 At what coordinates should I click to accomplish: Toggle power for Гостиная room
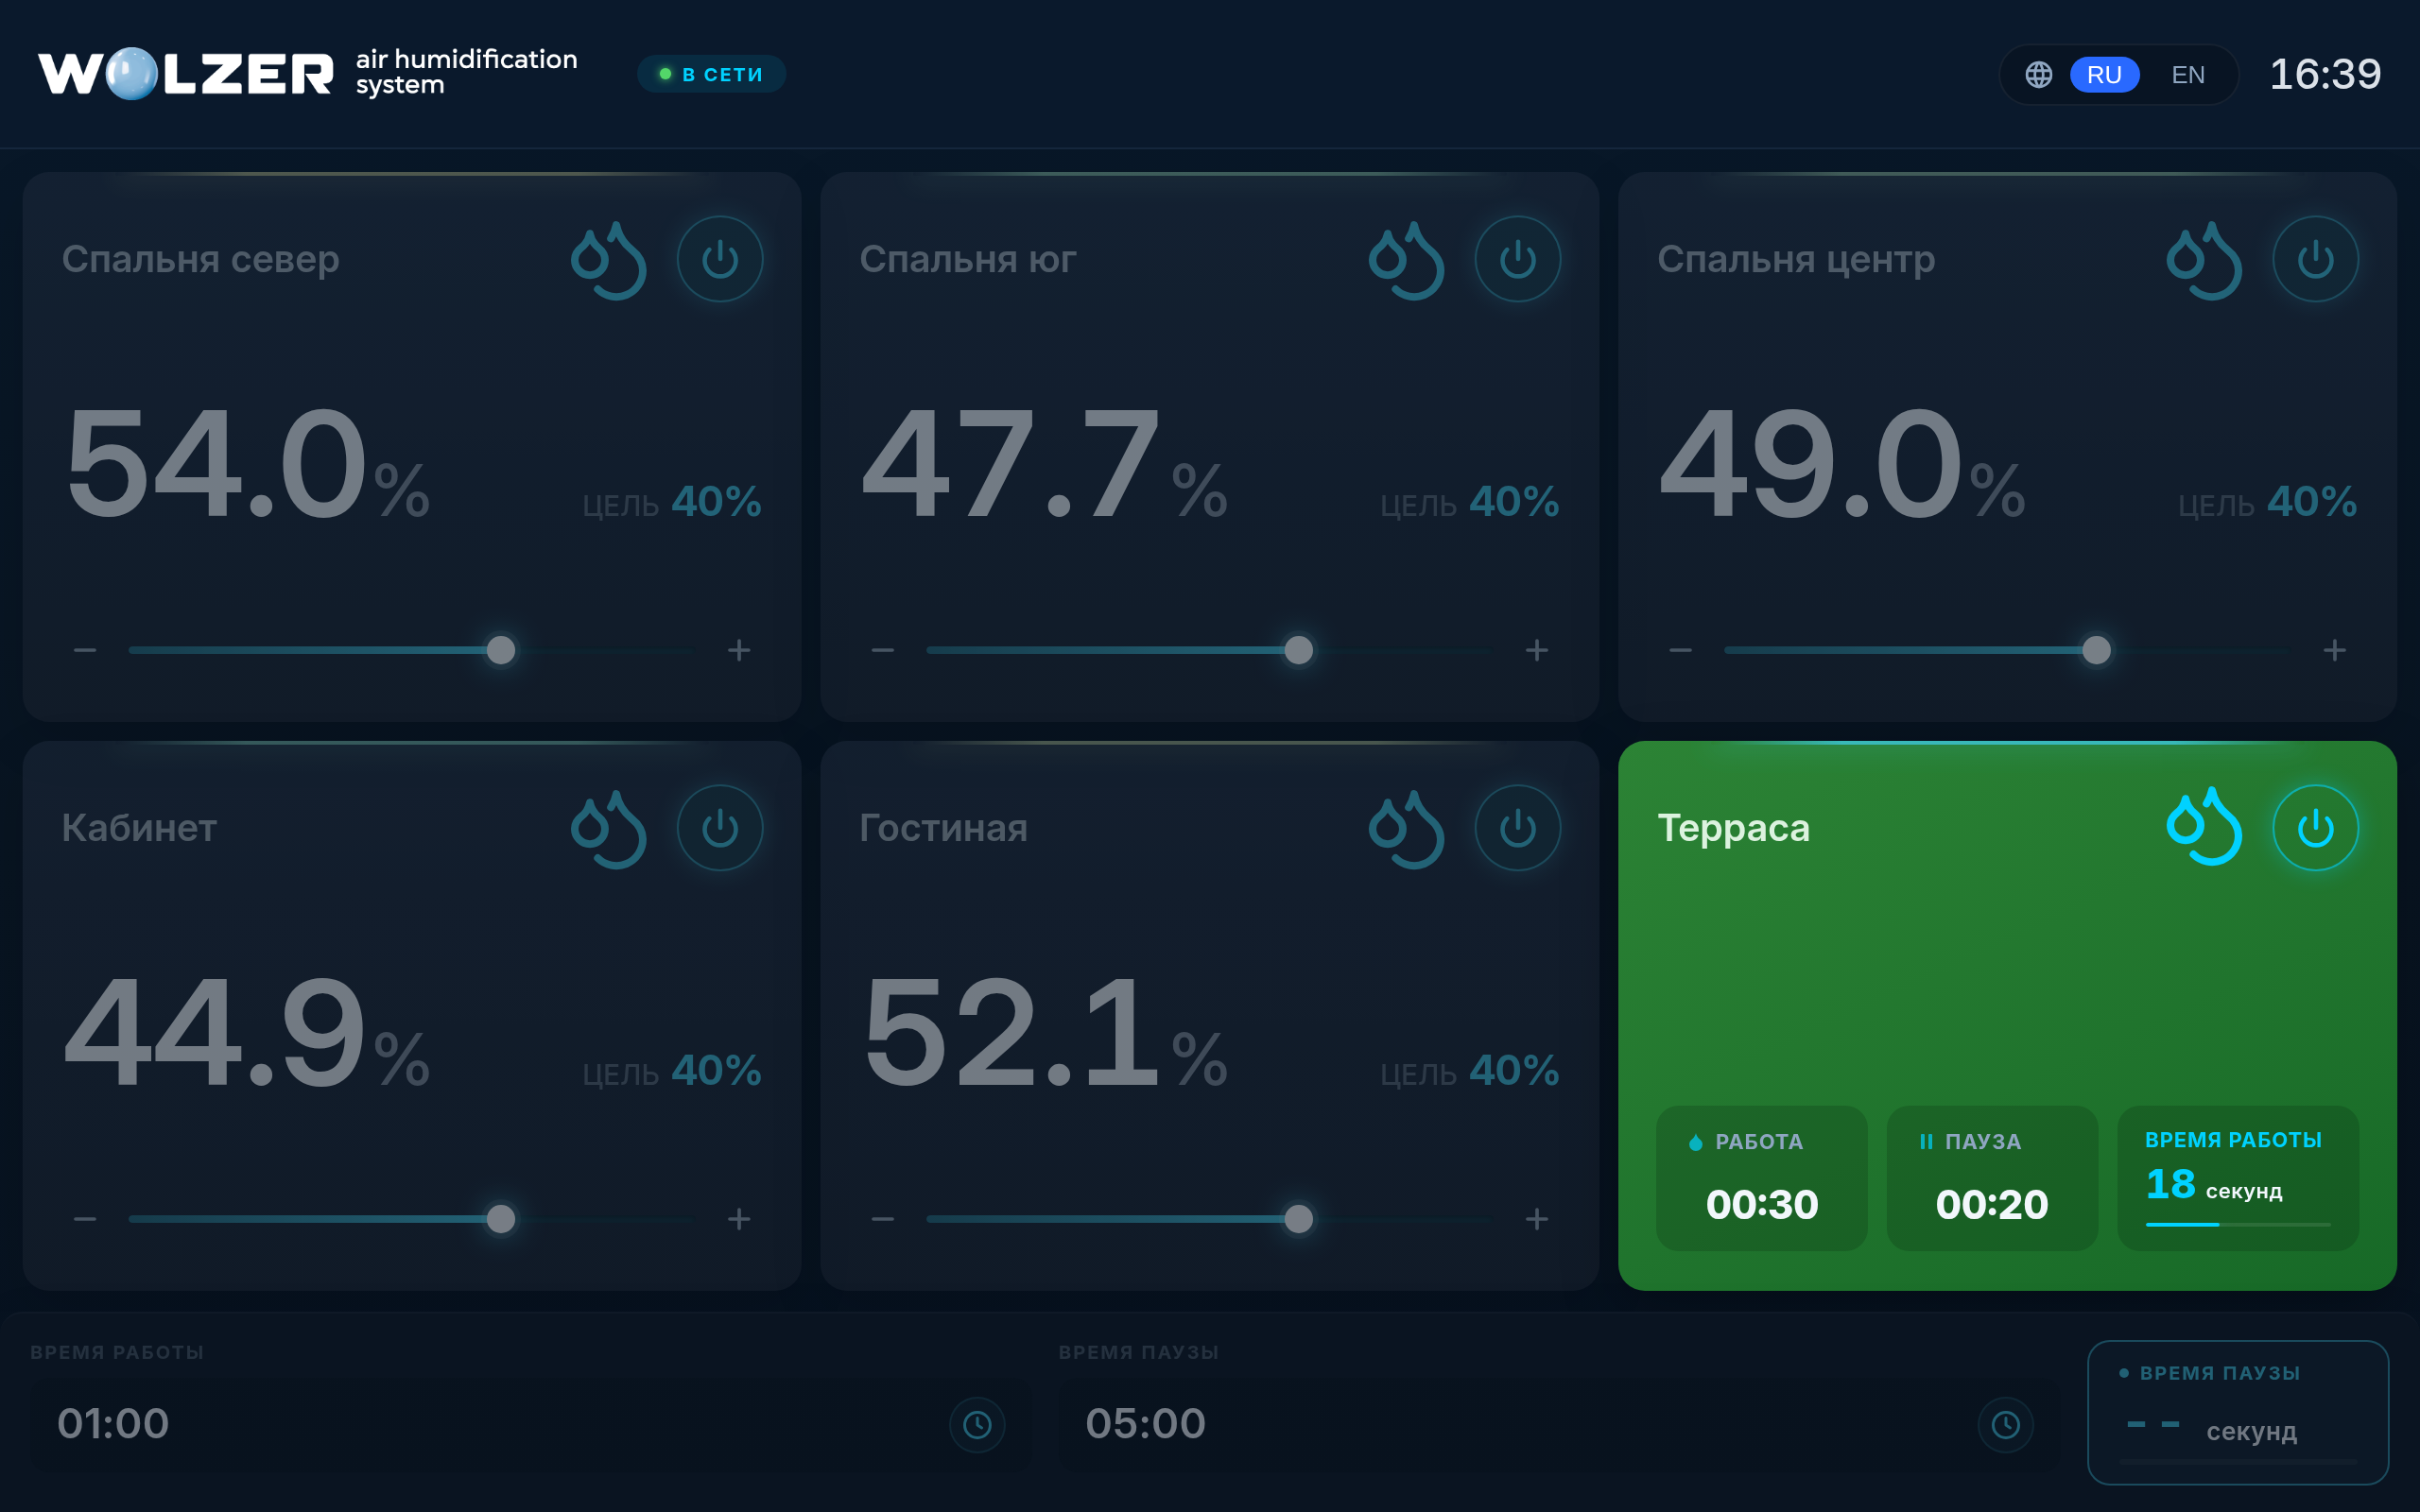coord(1518,828)
